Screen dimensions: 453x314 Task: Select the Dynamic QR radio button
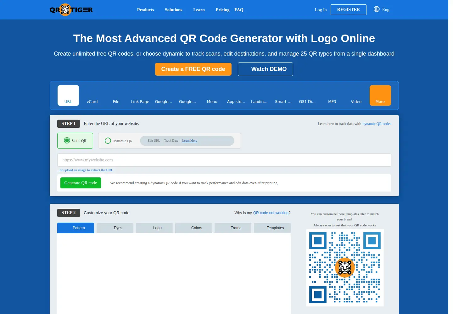click(108, 141)
